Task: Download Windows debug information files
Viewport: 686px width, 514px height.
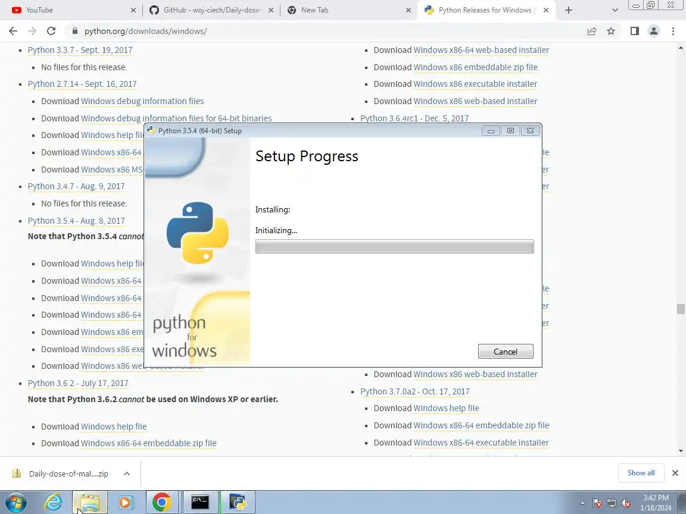Action: (x=142, y=101)
